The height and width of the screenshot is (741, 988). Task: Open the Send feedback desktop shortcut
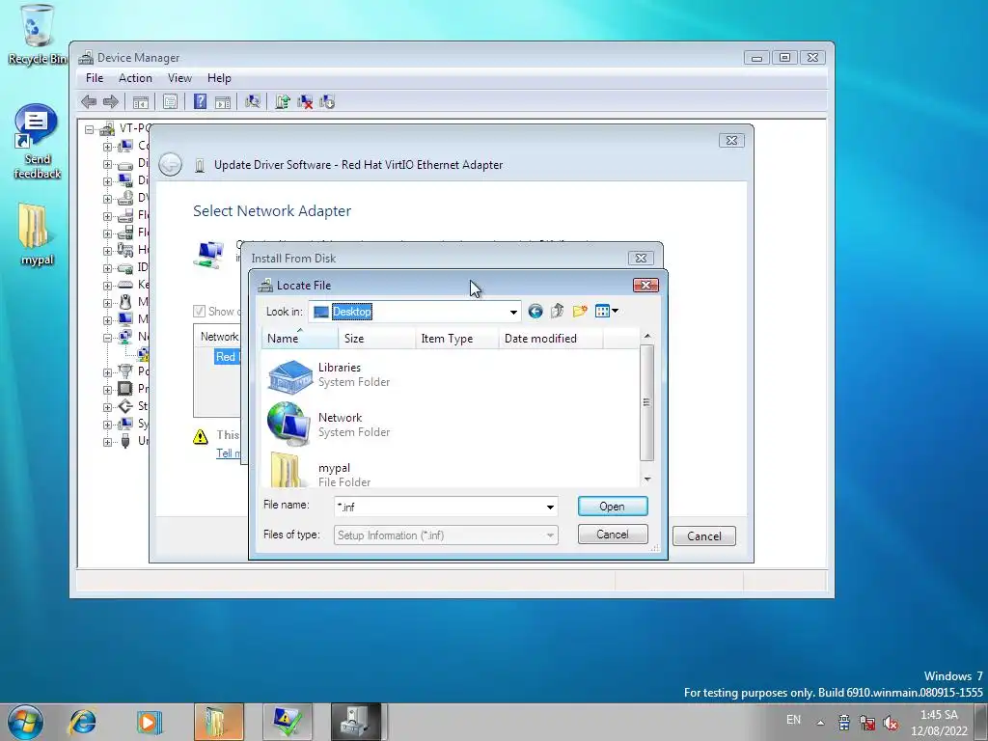(x=36, y=142)
